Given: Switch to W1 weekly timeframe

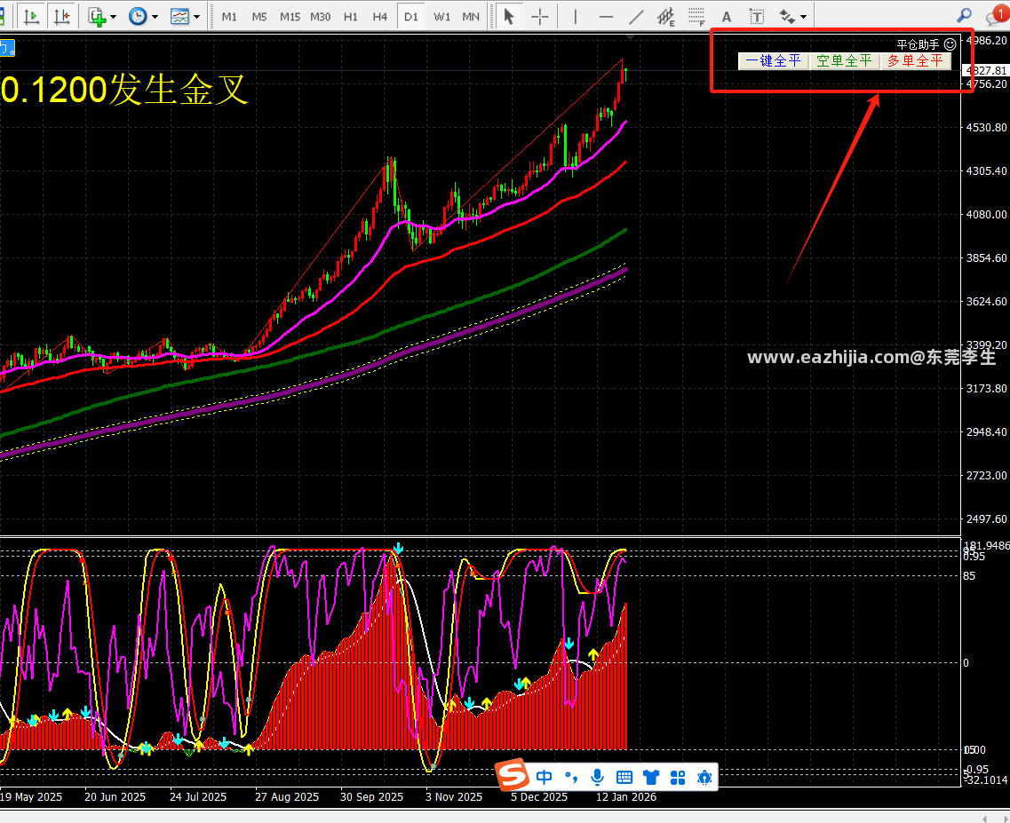Looking at the screenshot, I should point(441,17).
